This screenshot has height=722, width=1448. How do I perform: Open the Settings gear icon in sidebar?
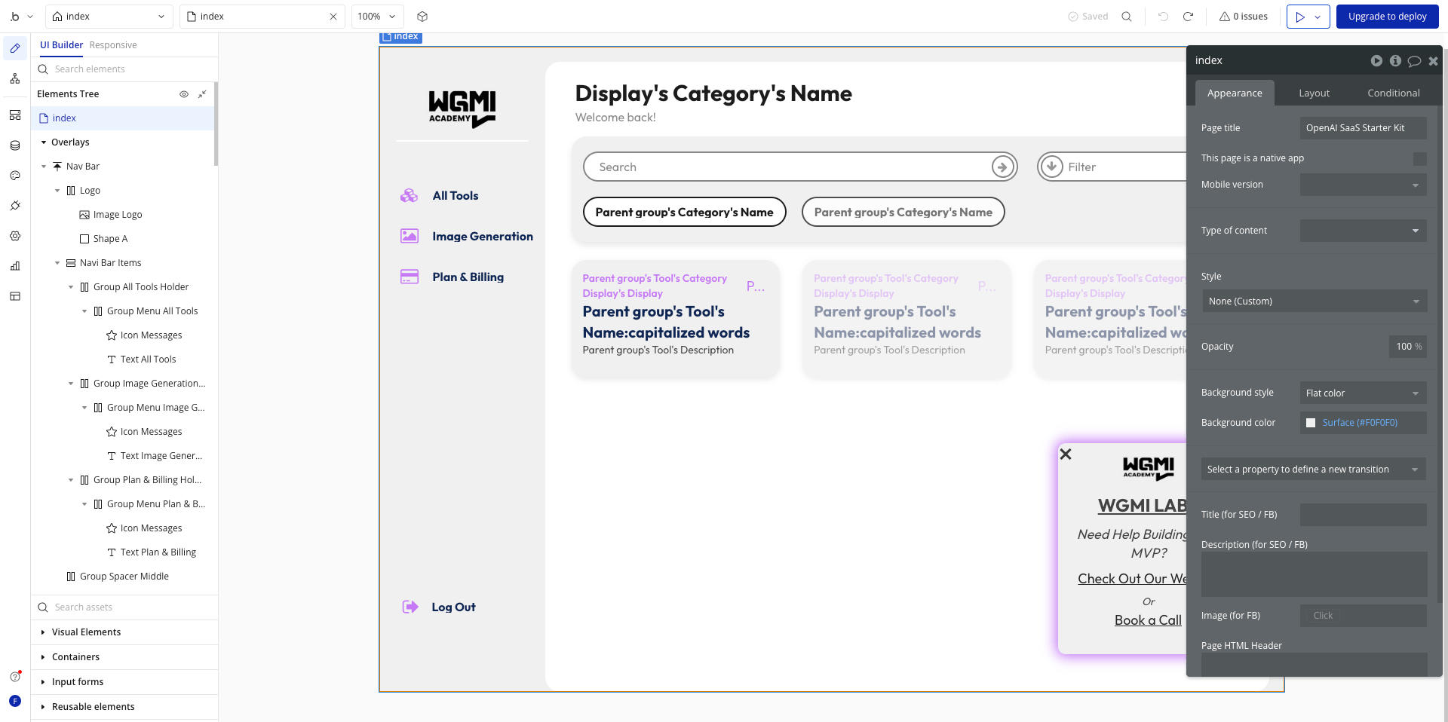[15, 236]
